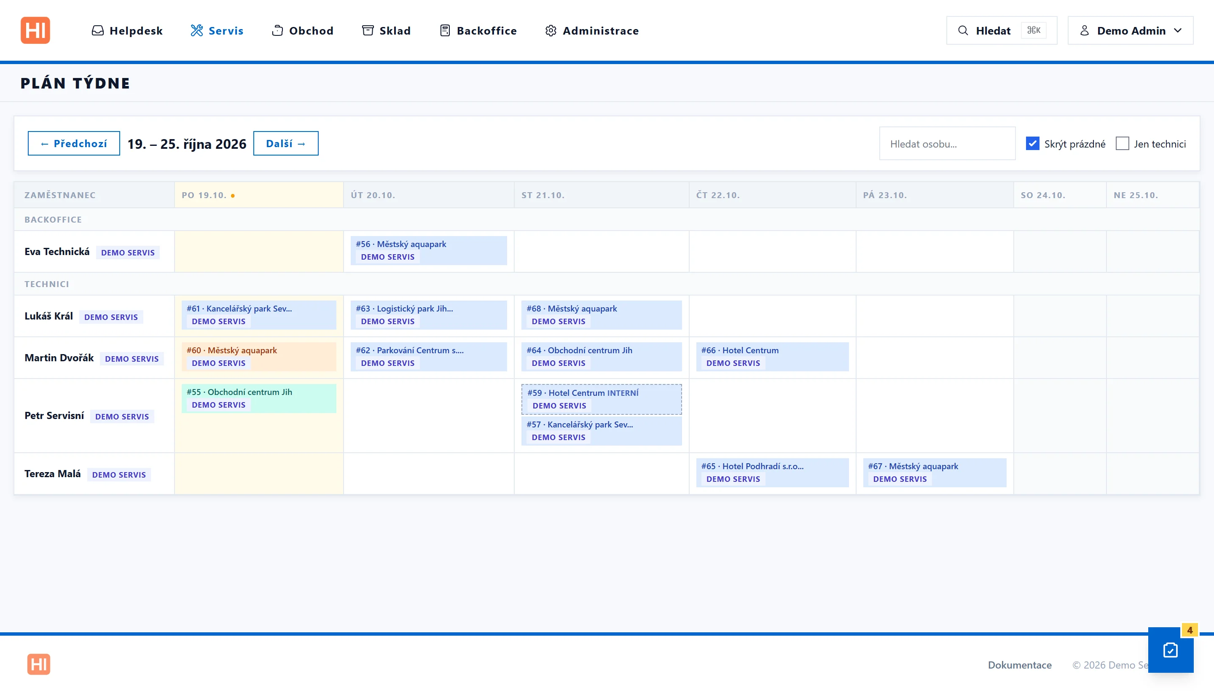Click the orange HI logo in header
This screenshot has width=1214, height=693.
[35, 30]
